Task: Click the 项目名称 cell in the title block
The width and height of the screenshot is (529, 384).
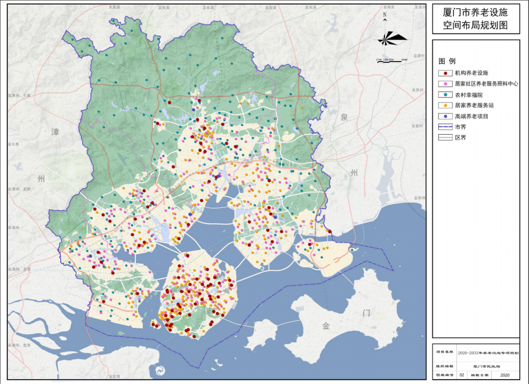Action: pyautogui.click(x=444, y=353)
